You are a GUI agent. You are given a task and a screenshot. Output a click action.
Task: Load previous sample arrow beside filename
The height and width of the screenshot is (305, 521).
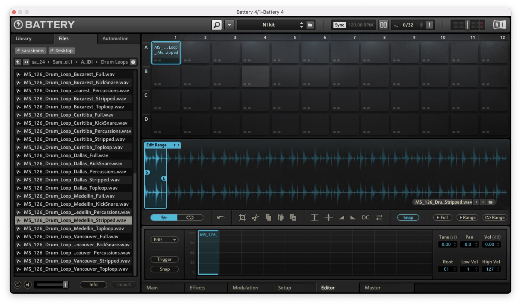[476, 202]
